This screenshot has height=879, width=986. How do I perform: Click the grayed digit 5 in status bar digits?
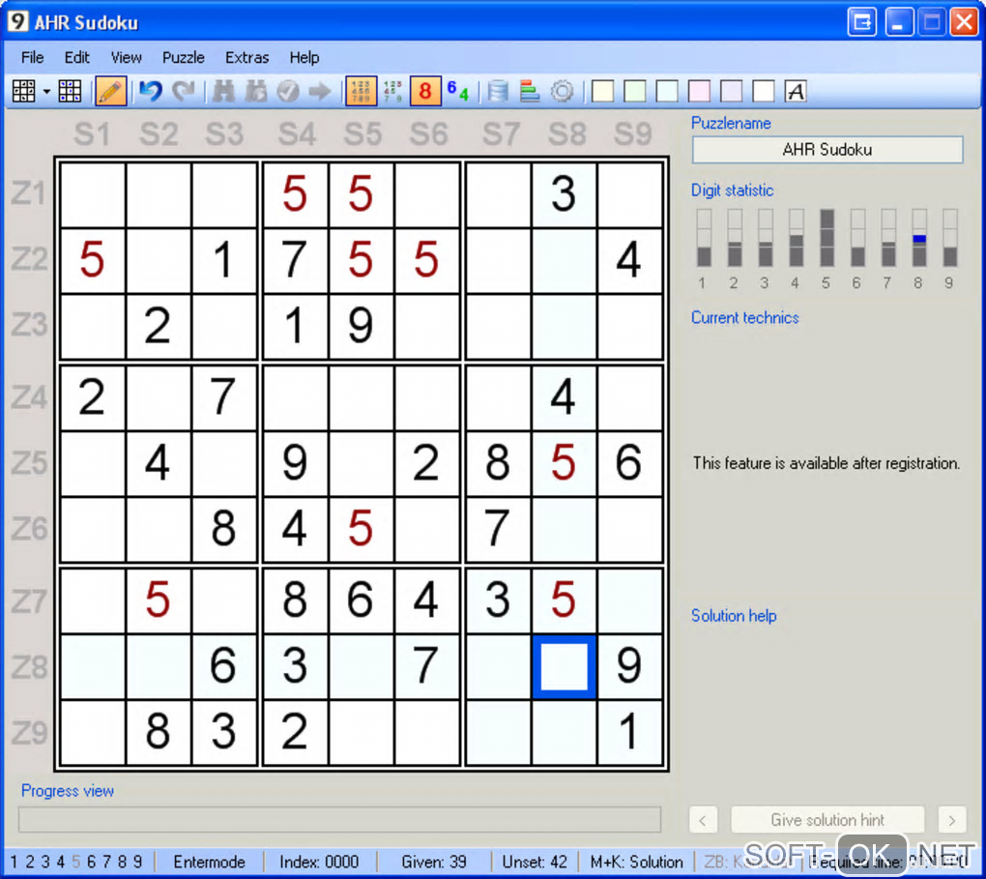76,862
